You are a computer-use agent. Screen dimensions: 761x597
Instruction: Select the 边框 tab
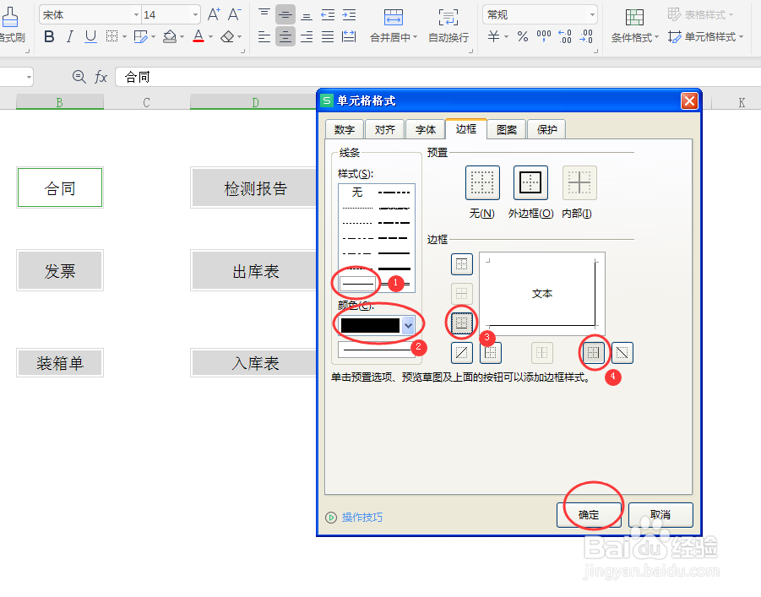click(466, 128)
